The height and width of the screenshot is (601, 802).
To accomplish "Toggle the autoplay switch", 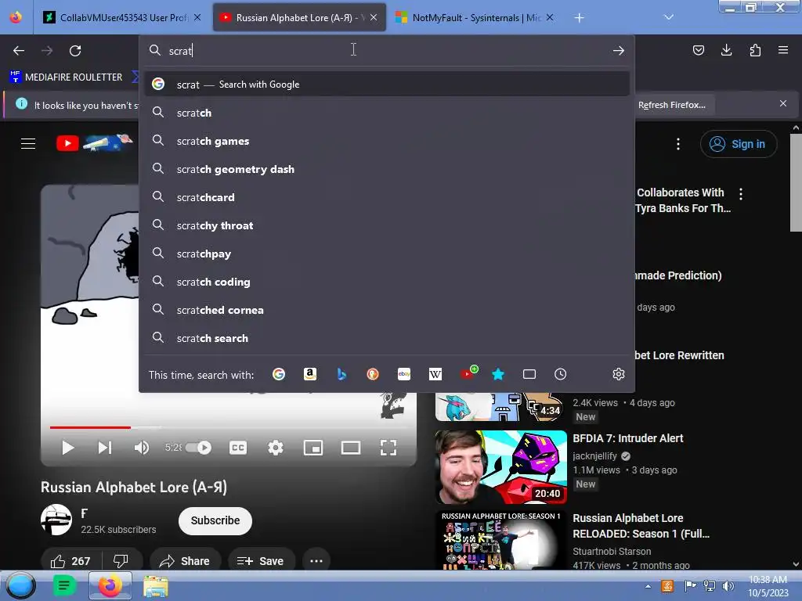I will 198,448.
